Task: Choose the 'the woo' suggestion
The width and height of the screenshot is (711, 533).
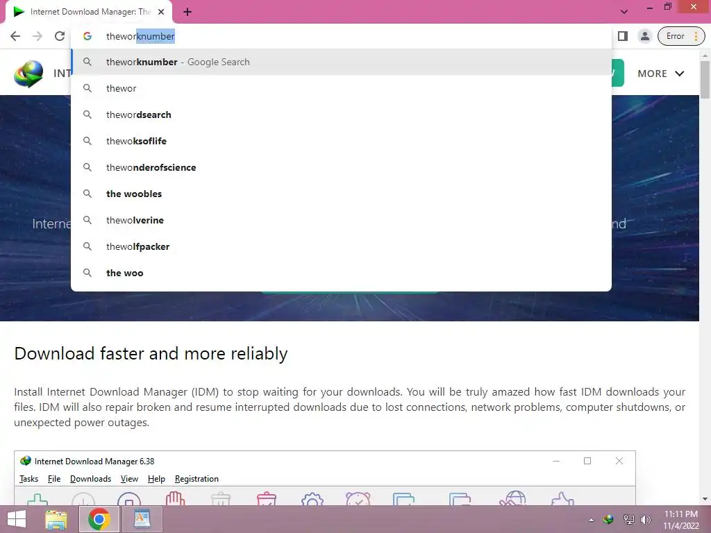Action: pyautogui.click(x=341, y=272)
